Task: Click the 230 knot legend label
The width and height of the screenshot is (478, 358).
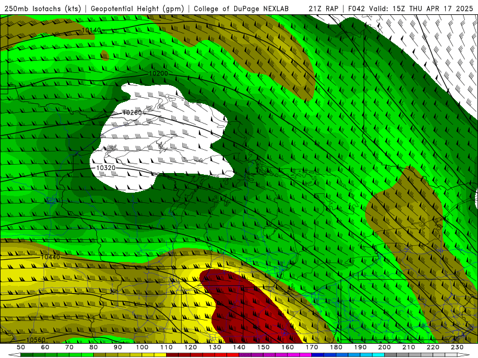Action: pos(457,347)
